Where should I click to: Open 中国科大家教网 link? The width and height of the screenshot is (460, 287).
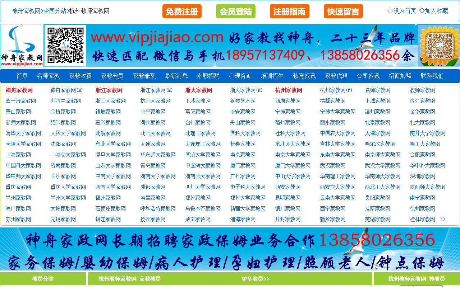[x=23, y=165]
